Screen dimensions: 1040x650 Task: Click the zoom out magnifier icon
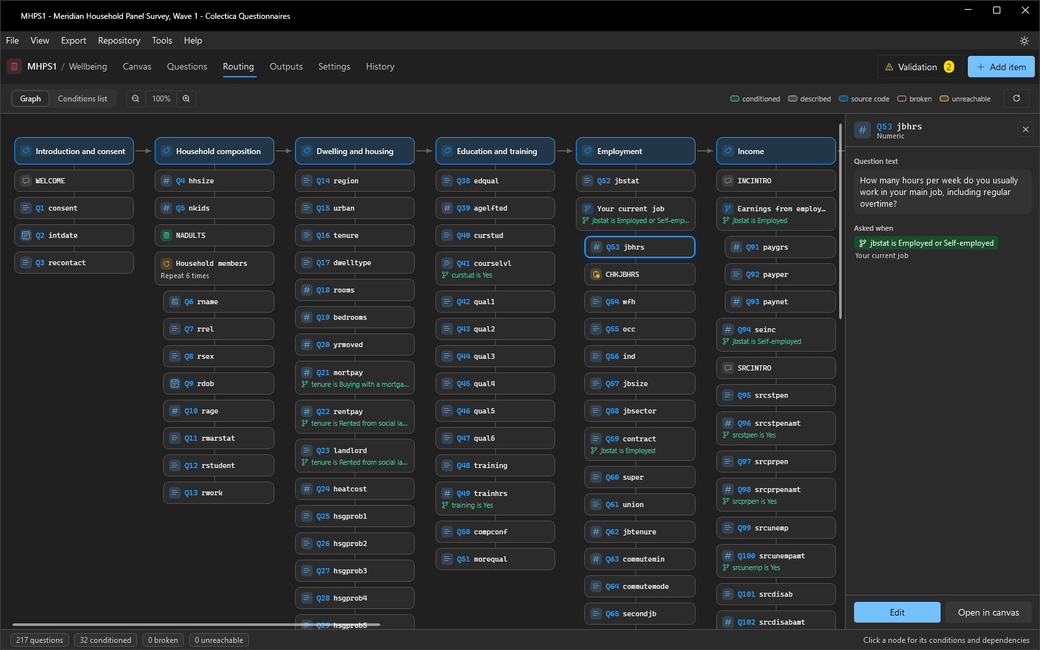point(136,99)
